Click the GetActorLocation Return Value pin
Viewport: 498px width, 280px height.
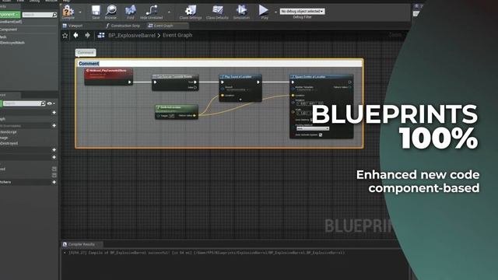click(195, 116)
